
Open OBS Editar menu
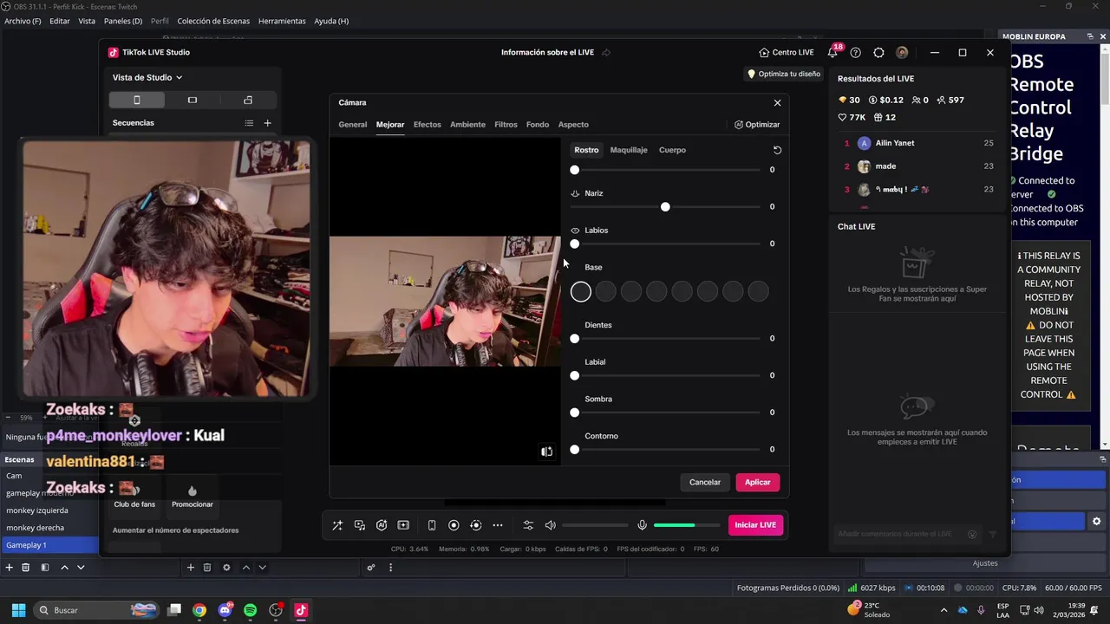(x=60, y=21)
